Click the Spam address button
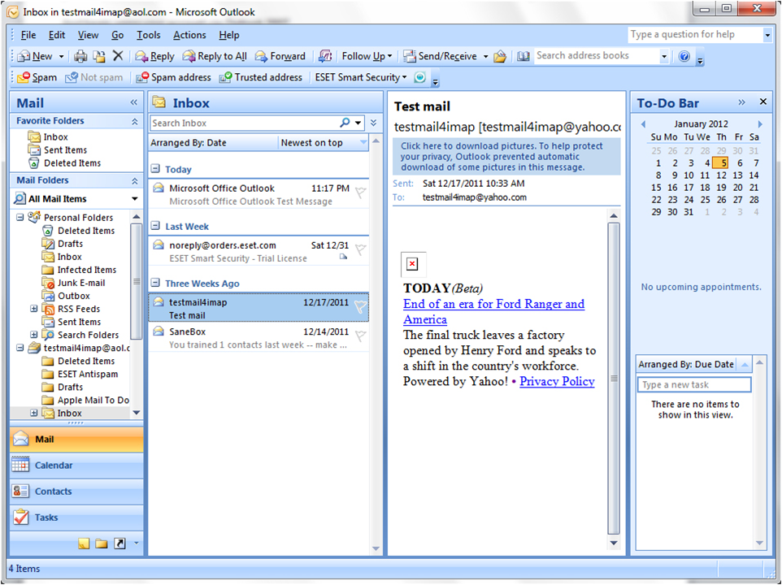 (174, 78)
